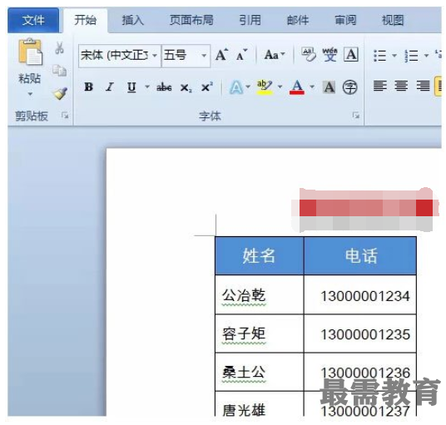Image resolution: width=446 pixels, height=425 pixels.
Task: Click the name 公冶乾 in table
Action: (x=244, y=295)
